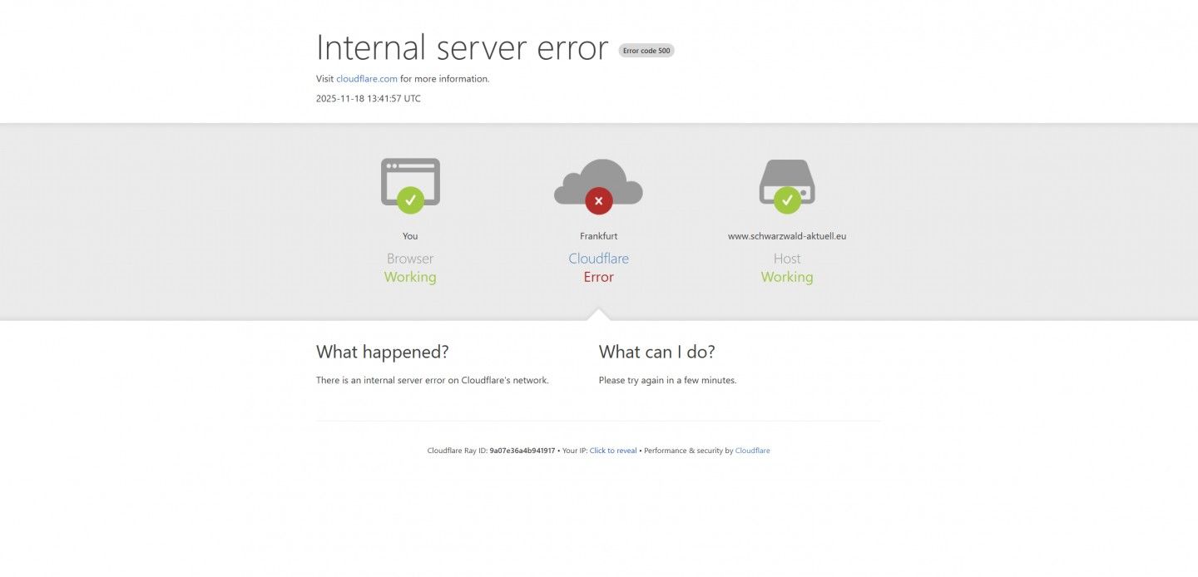The height and width of the screenshot is (577, 1198).
Task: Click the www.schwarzwald-aktuell.eu host name
Action: tap(787, 236)
